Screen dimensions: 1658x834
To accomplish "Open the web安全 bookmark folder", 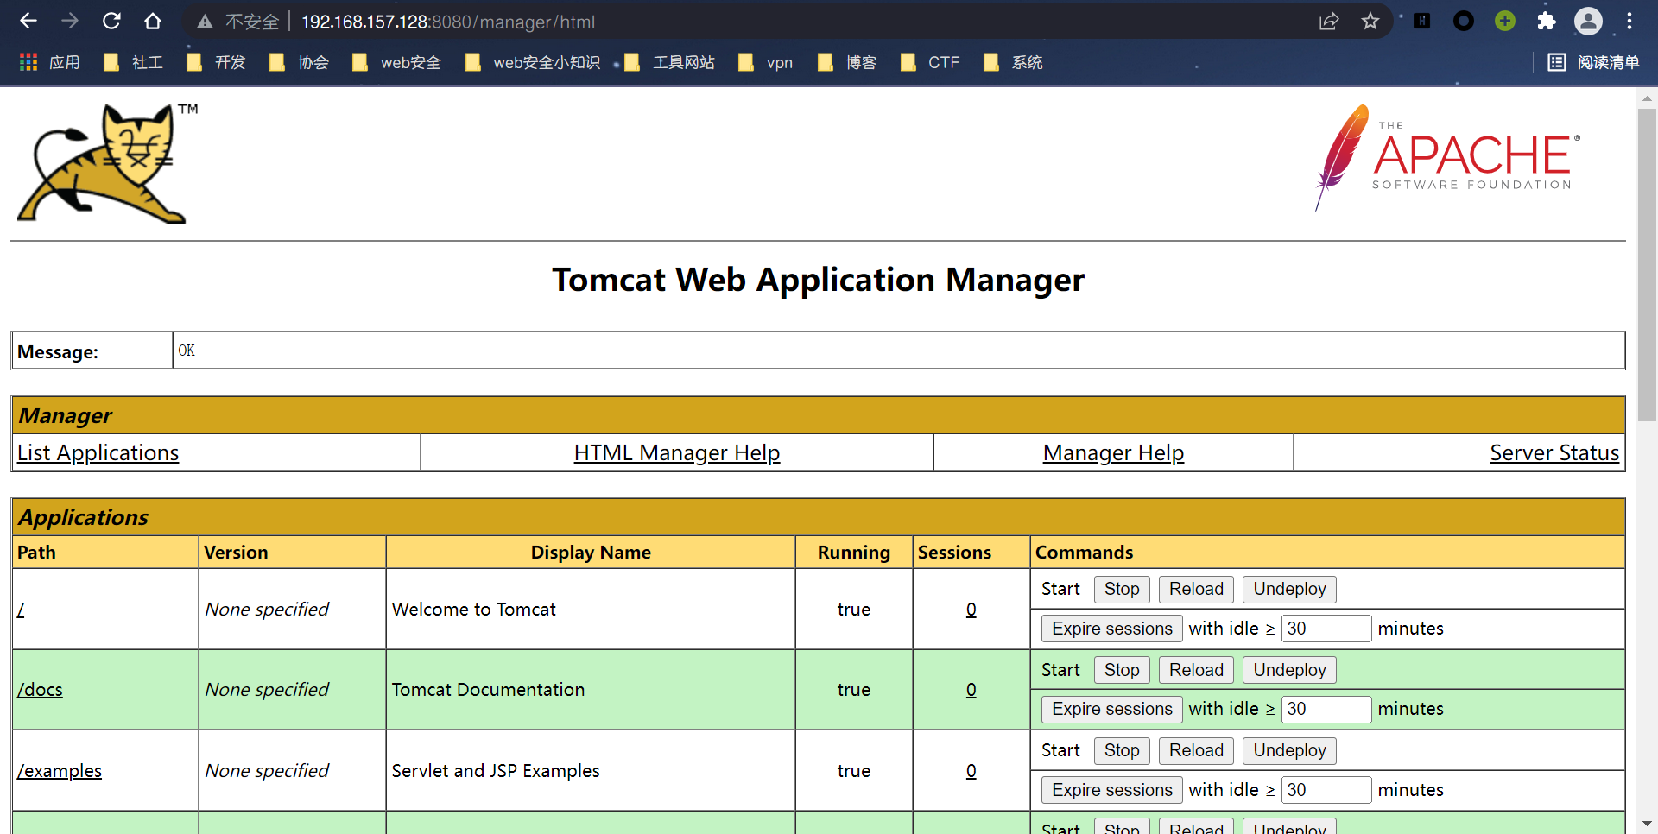I will pos(396,62).
